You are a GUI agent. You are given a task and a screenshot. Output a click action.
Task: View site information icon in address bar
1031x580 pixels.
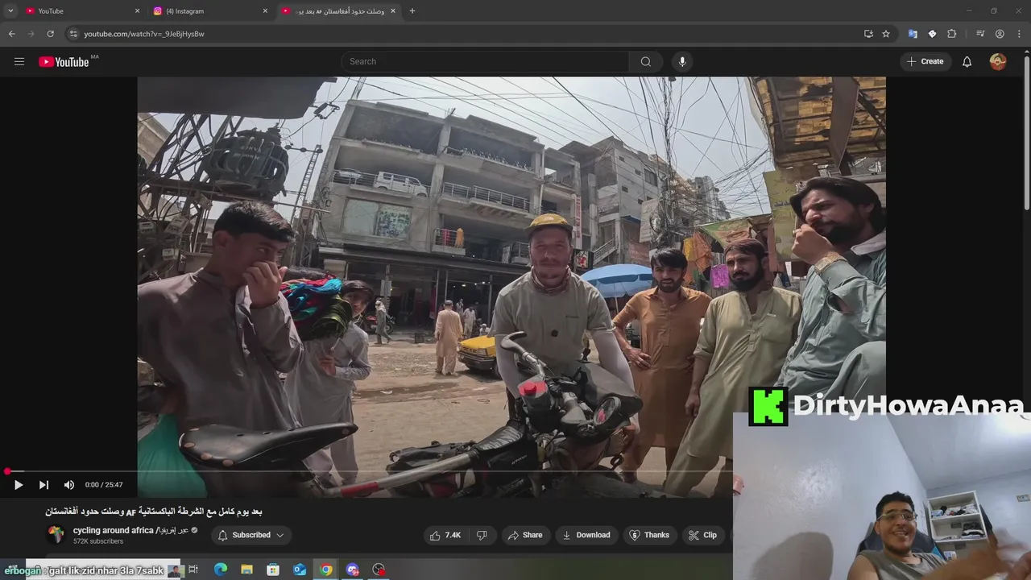point(73,34)
